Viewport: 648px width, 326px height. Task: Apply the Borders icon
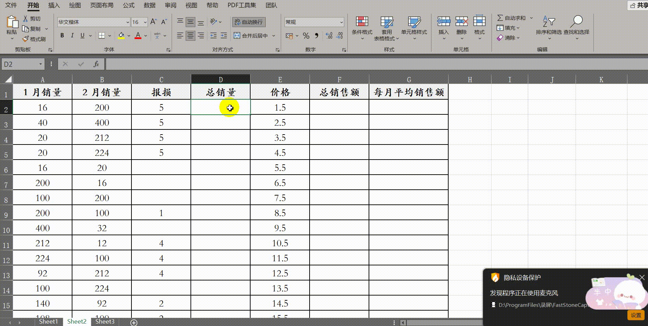[x=102, y=36]
